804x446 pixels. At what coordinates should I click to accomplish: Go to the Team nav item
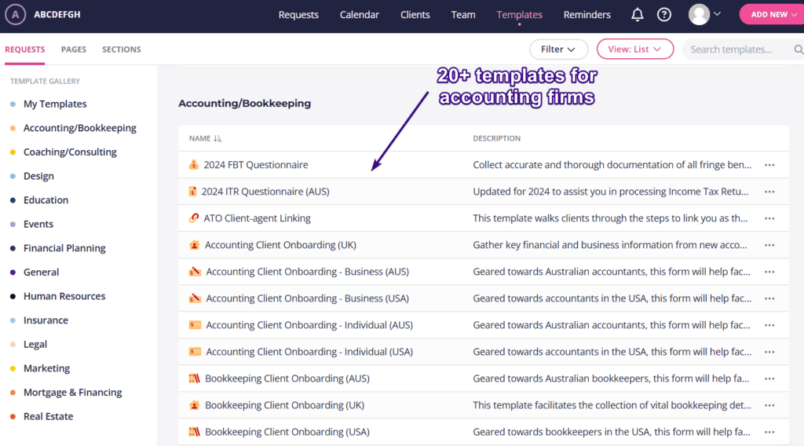click(463, 14)
